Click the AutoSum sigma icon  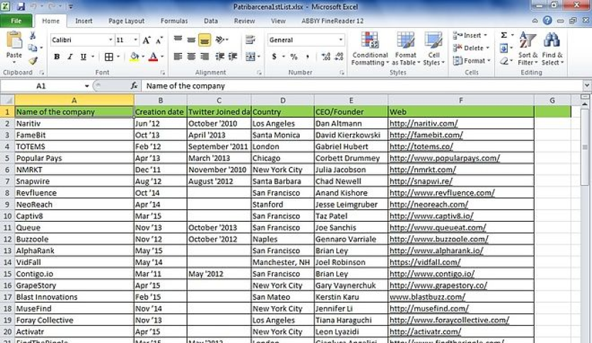click(503, 35)
